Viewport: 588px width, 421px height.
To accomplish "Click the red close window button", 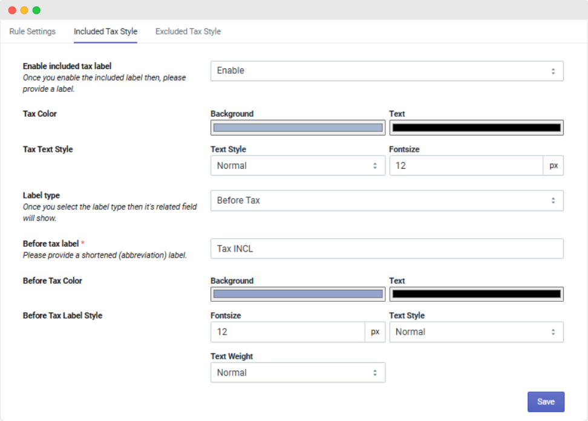I will click(x=12, y=10).
